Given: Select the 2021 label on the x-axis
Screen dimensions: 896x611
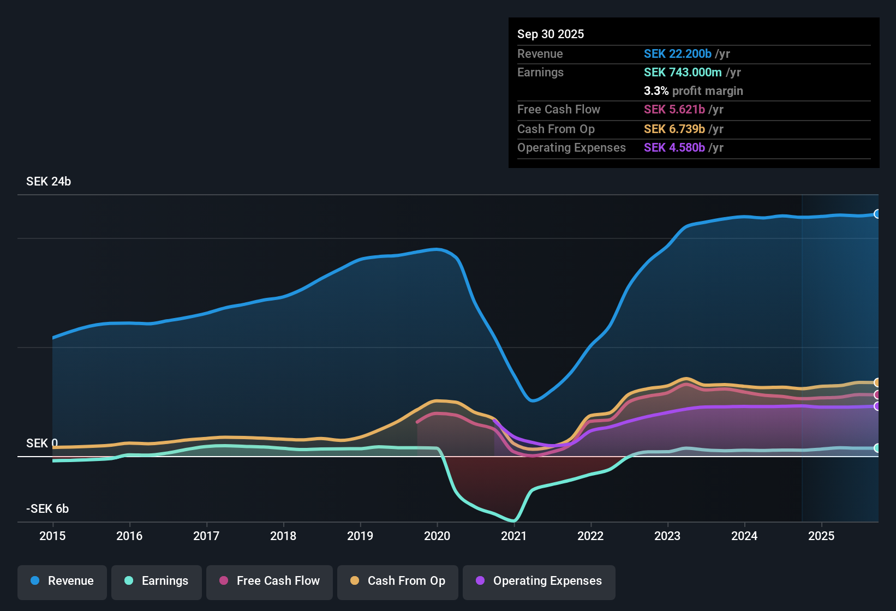Looking at the screenshot, I should [x=513, y=536].
